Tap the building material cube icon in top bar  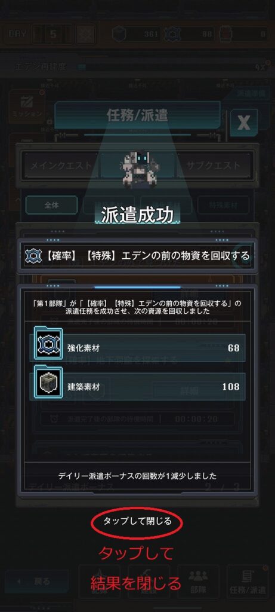coord(119,33)
